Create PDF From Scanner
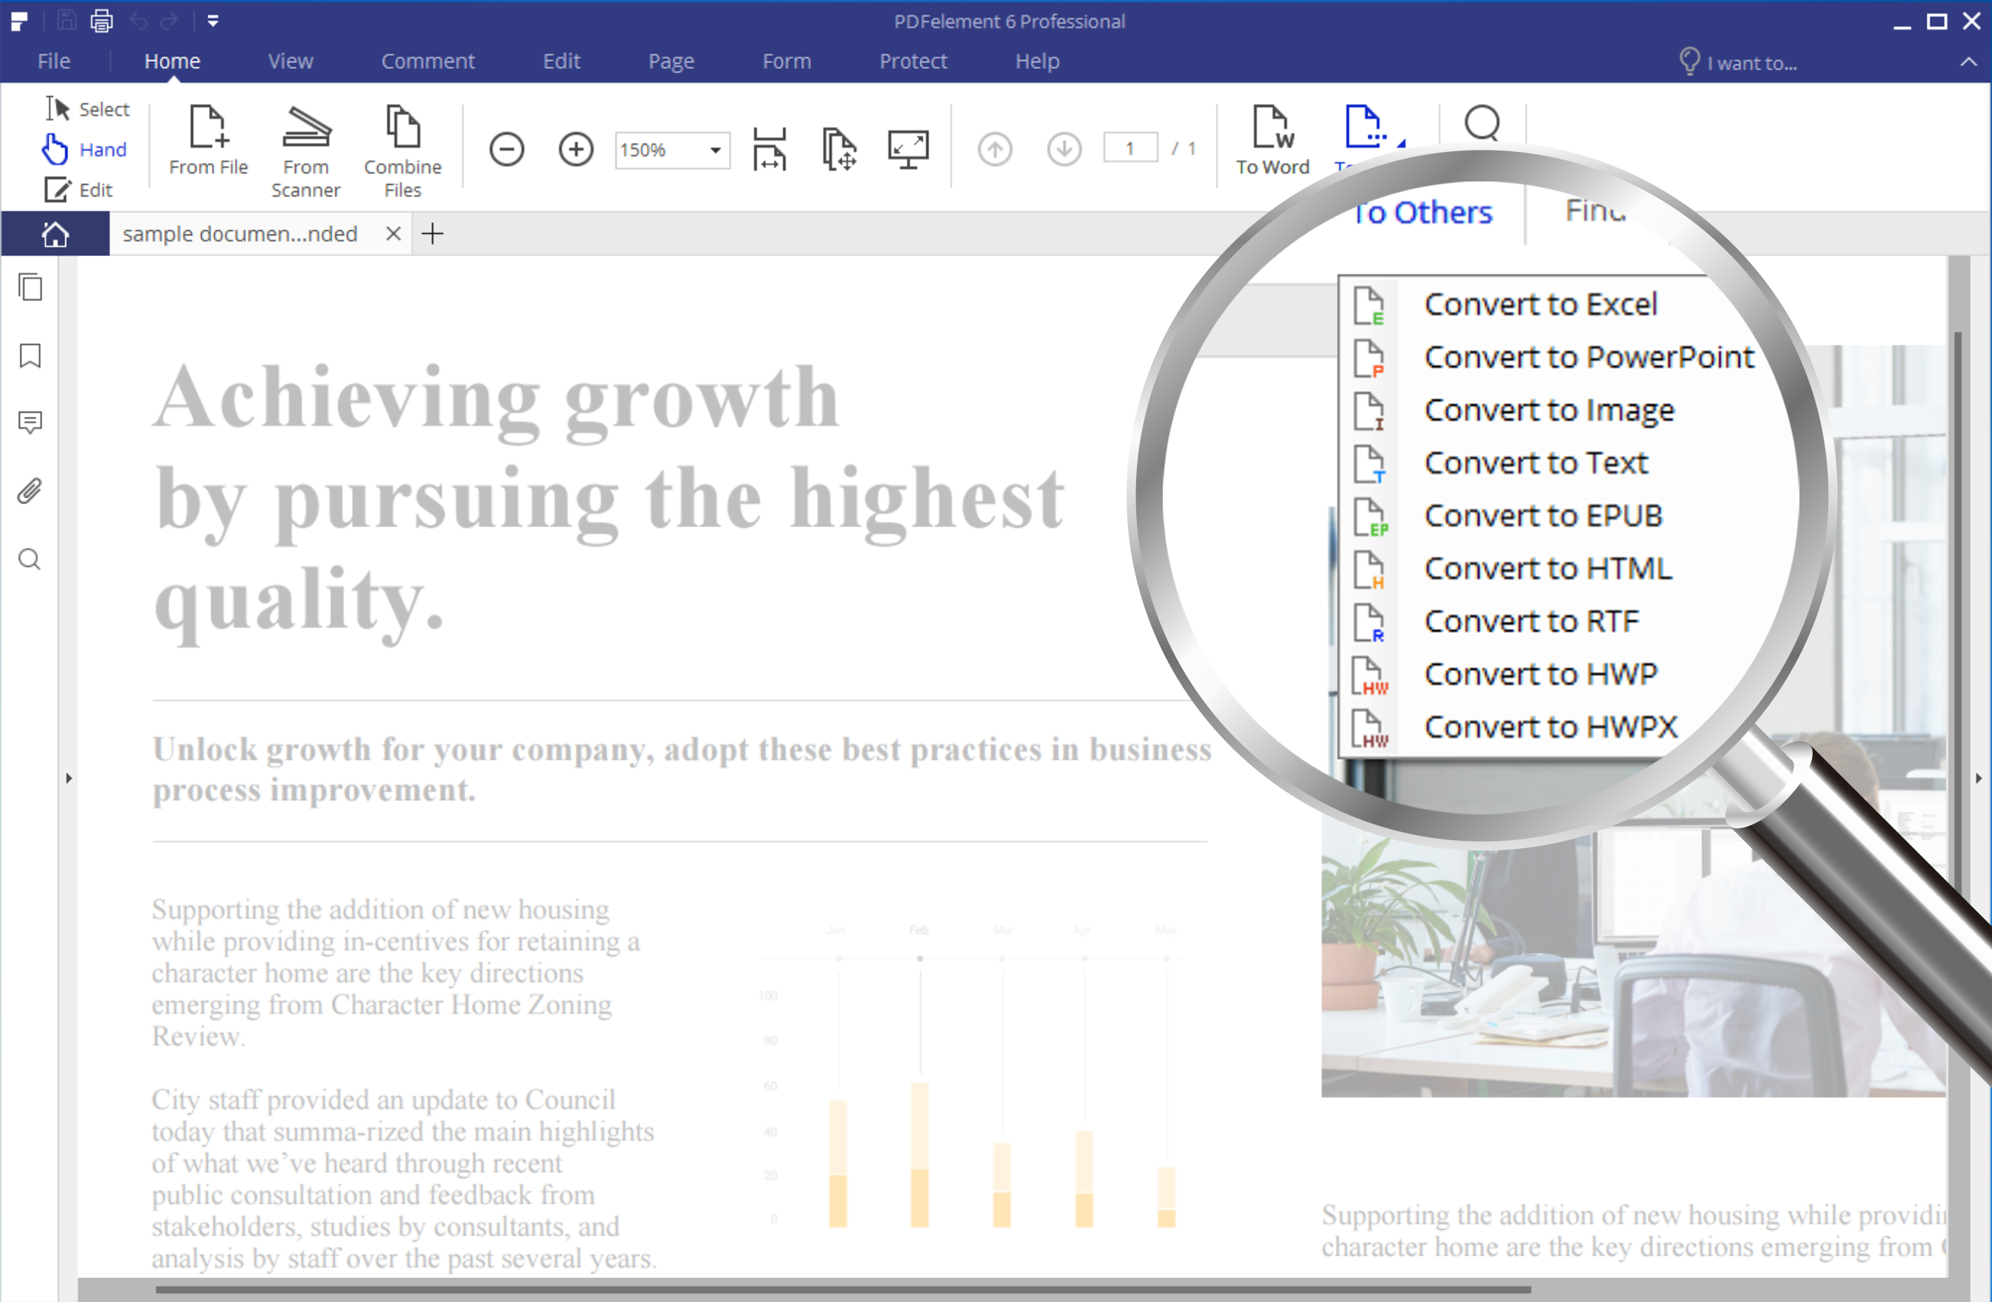This screenshot has width=1992, height=1302. pos(305,151)
